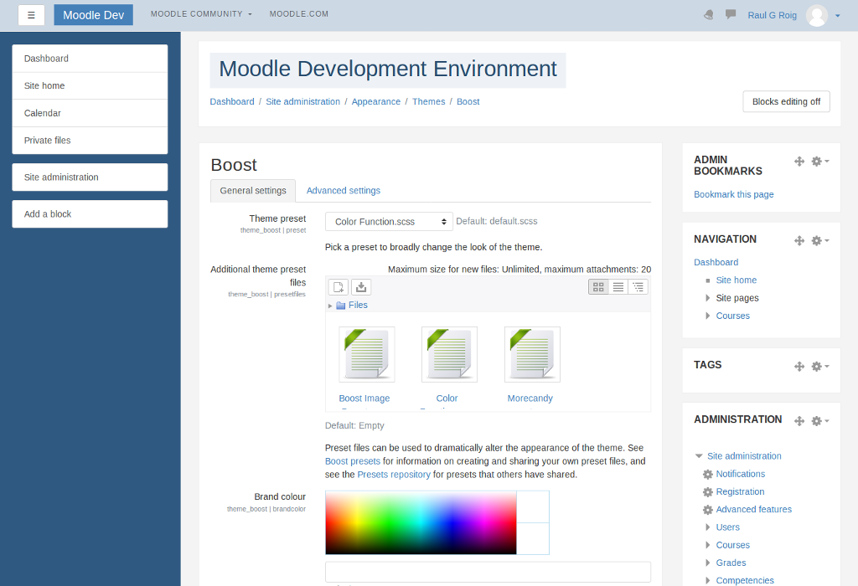
Task: Click the gear icon beside Advanced features
Action: (x=707, y=510)
